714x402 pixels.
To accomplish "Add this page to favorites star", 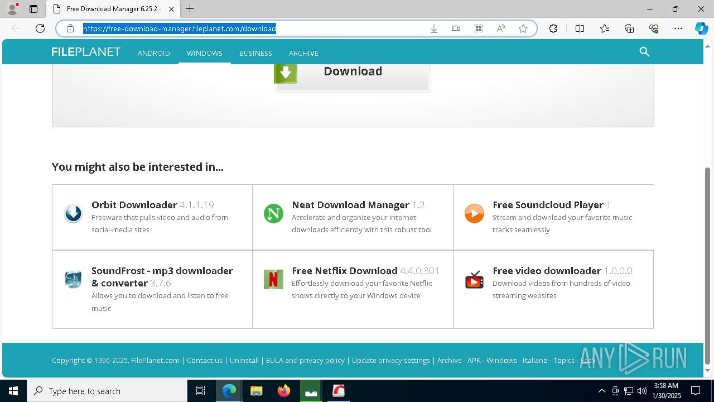I will click(523, 28).
